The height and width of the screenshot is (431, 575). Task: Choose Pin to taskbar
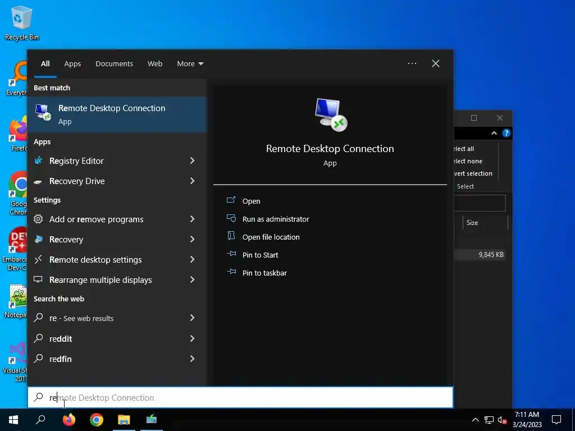(264, 273)
